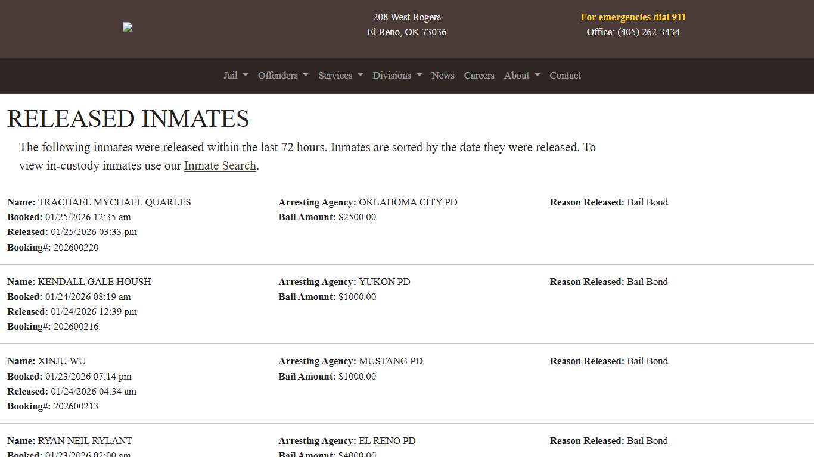The image size is (814, 457).
Task: Click the 208 West Rogers address line
Action: pyautogui.click(x=407, y=17)
